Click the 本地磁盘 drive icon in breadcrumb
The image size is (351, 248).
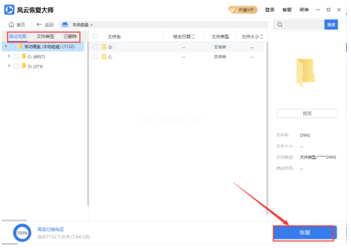coord(65,25)
